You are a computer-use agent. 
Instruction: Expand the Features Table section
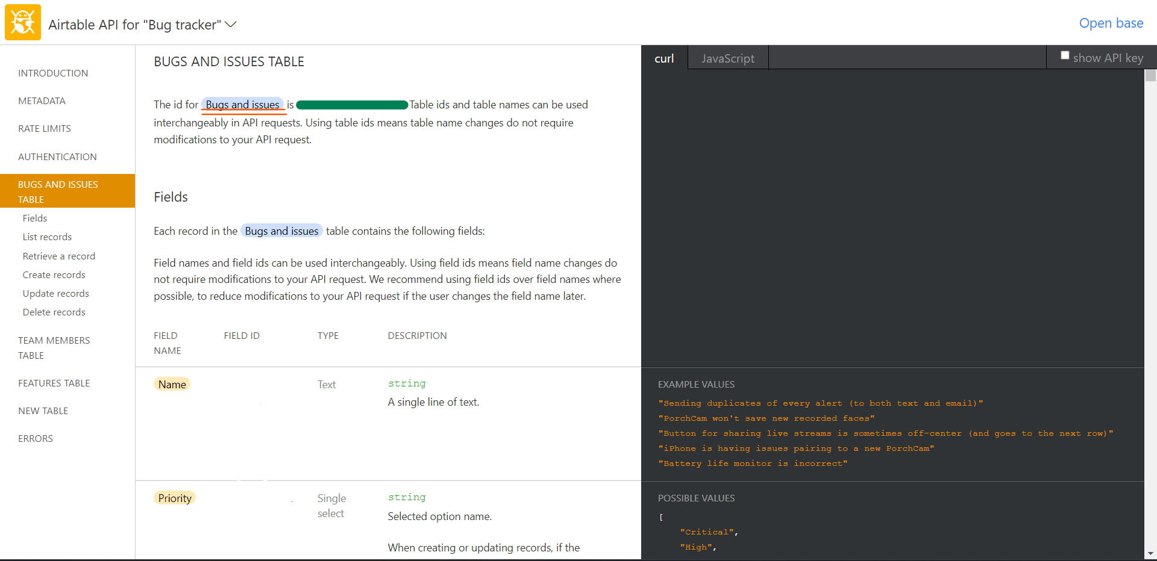coord(54,383)
